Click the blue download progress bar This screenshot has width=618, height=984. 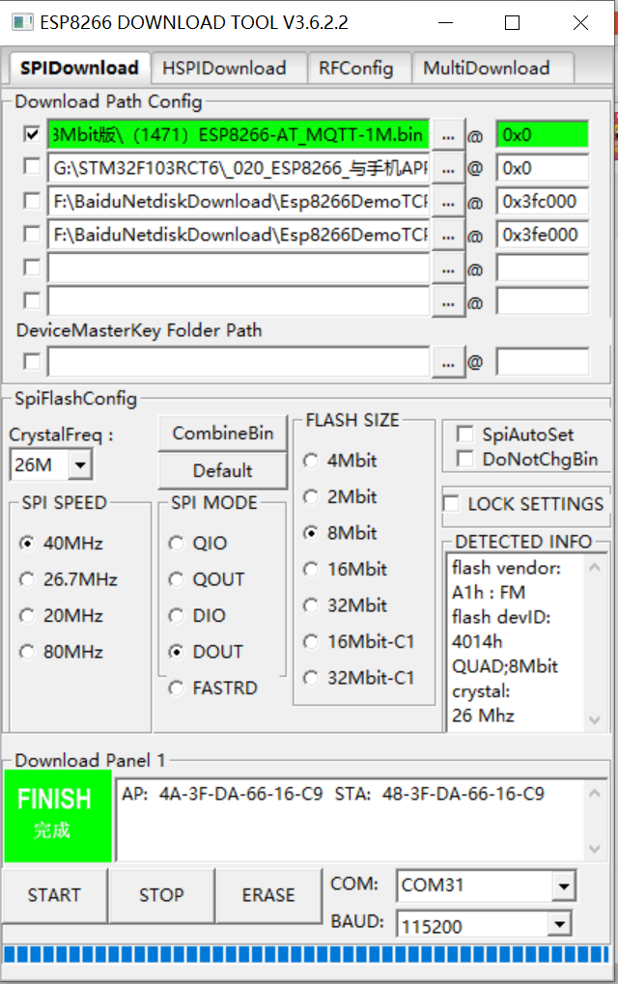[x=306, y=954]
